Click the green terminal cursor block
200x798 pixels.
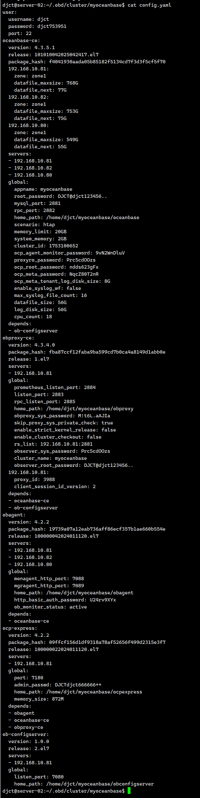point(129,791)
